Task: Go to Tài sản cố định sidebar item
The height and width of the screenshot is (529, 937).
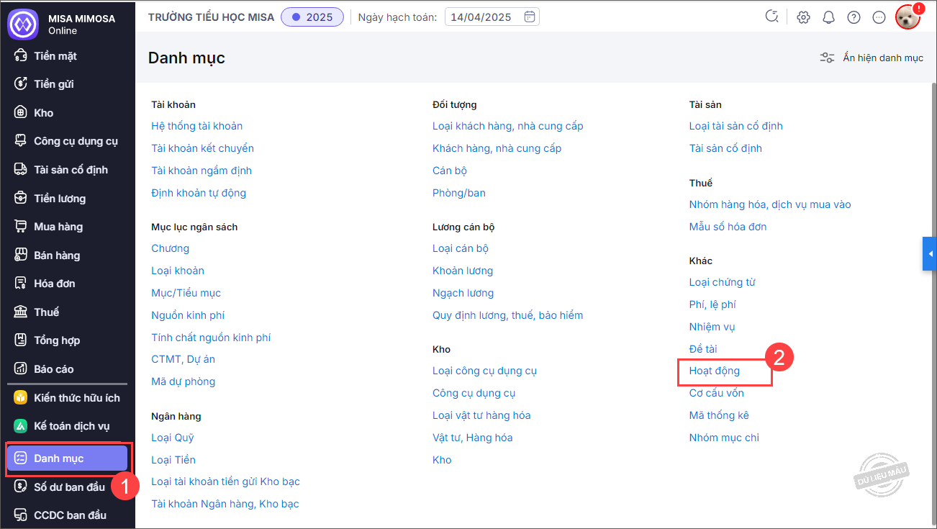Action: point(71,170)
